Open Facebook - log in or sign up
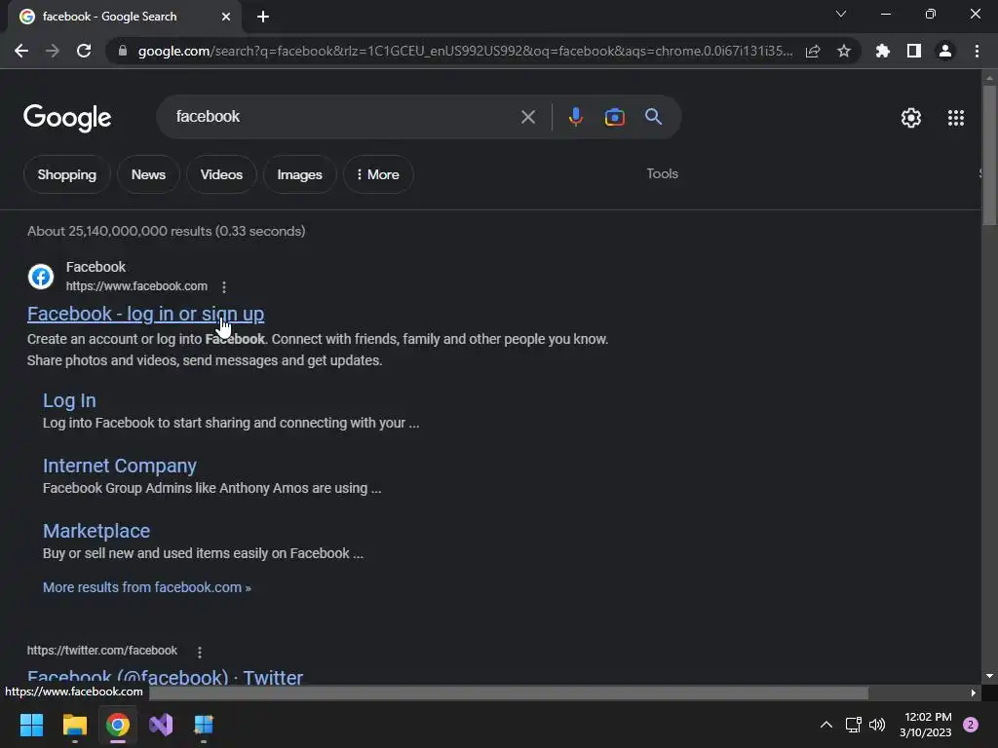Image resolution: width=998 pixels, height=748 pixels. point(146,314)
